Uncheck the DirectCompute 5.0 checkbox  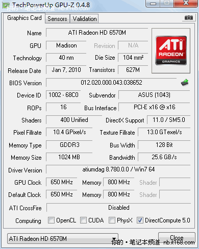click(x=140, y=220)
